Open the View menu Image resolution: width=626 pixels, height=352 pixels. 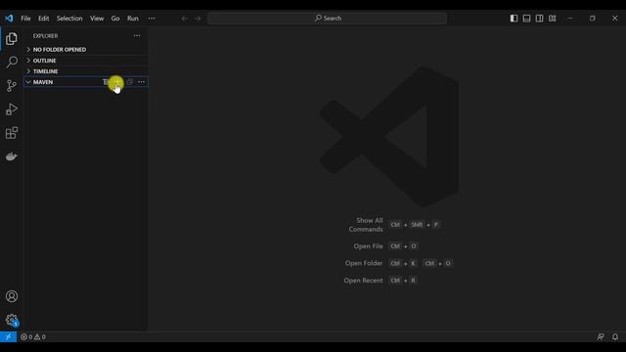97,19
